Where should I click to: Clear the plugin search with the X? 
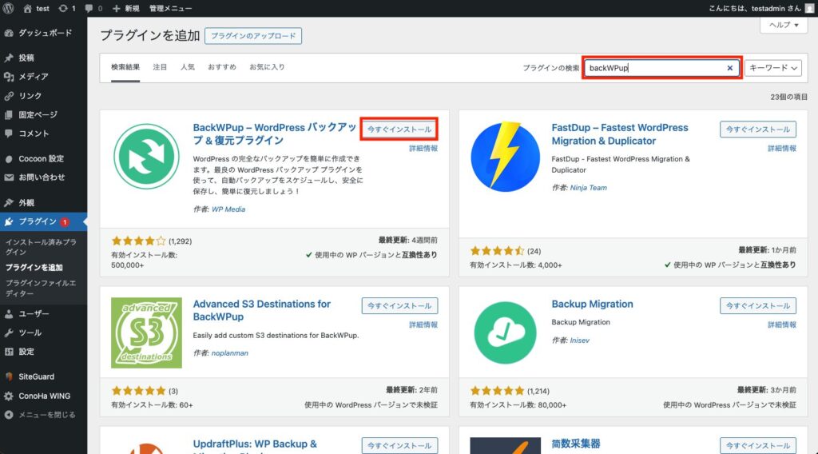pyautogui.click(x=730, y=68)
